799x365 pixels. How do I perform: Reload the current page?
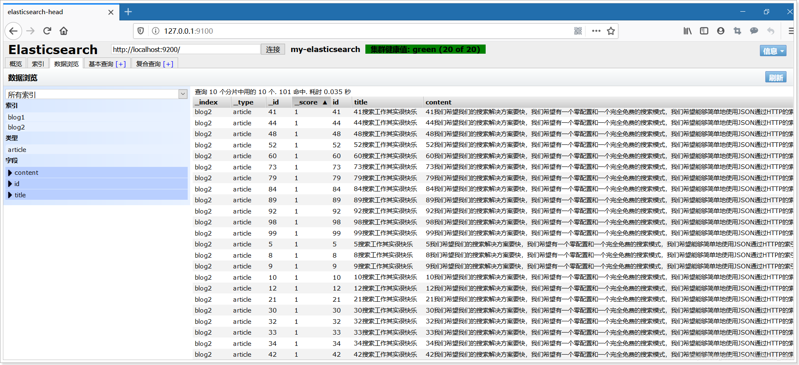point(47,31)
